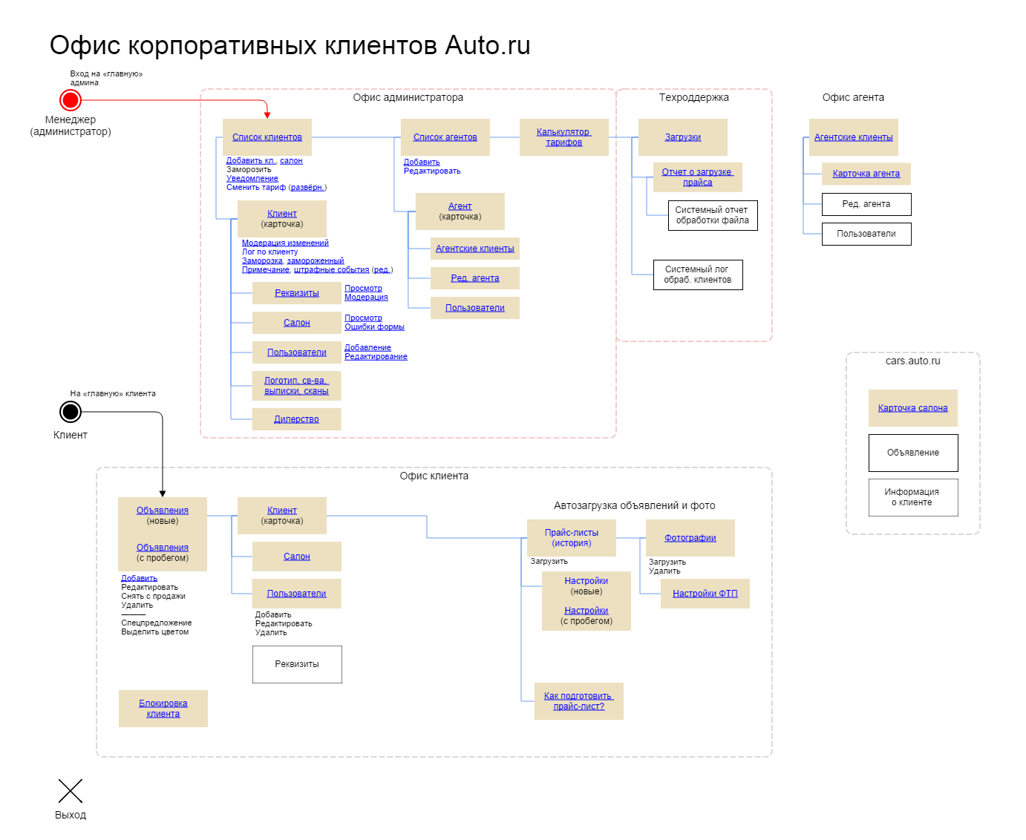Open the Блокировка клиента link

click(163, 709)
